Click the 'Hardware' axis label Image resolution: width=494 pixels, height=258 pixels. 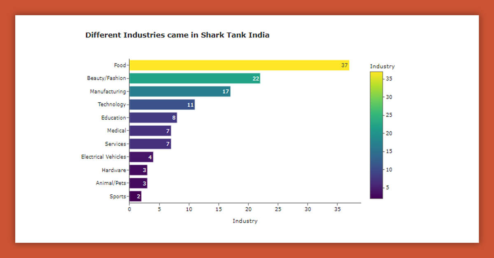[114, 170]
